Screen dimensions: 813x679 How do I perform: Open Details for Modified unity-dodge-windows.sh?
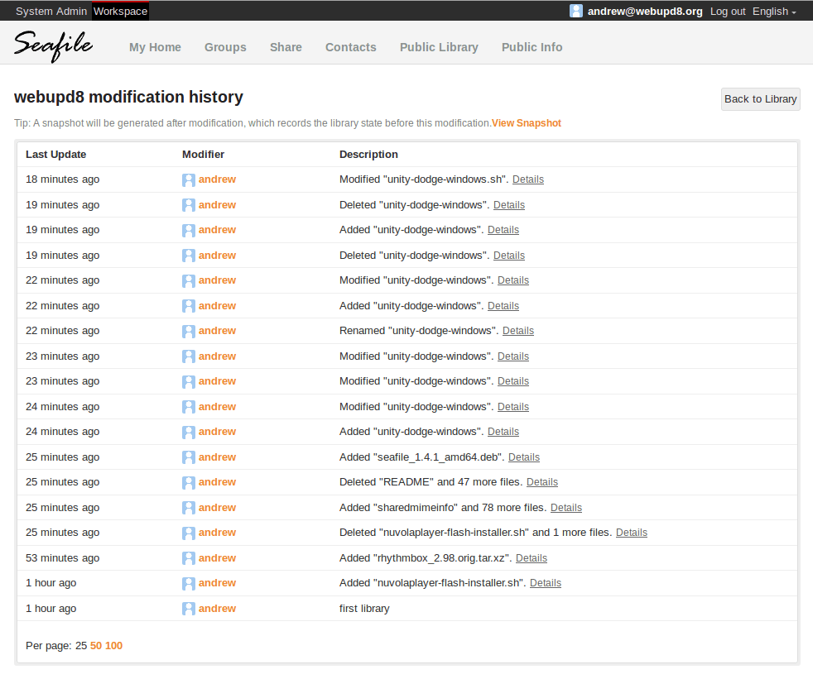tap(528, 179)
